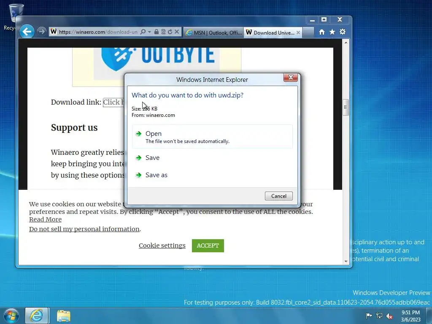Open the address bar autocomplete dropdown arrow
Viewport: 432px width, 324px height.
pyautogui.click(x=149, y=32)
